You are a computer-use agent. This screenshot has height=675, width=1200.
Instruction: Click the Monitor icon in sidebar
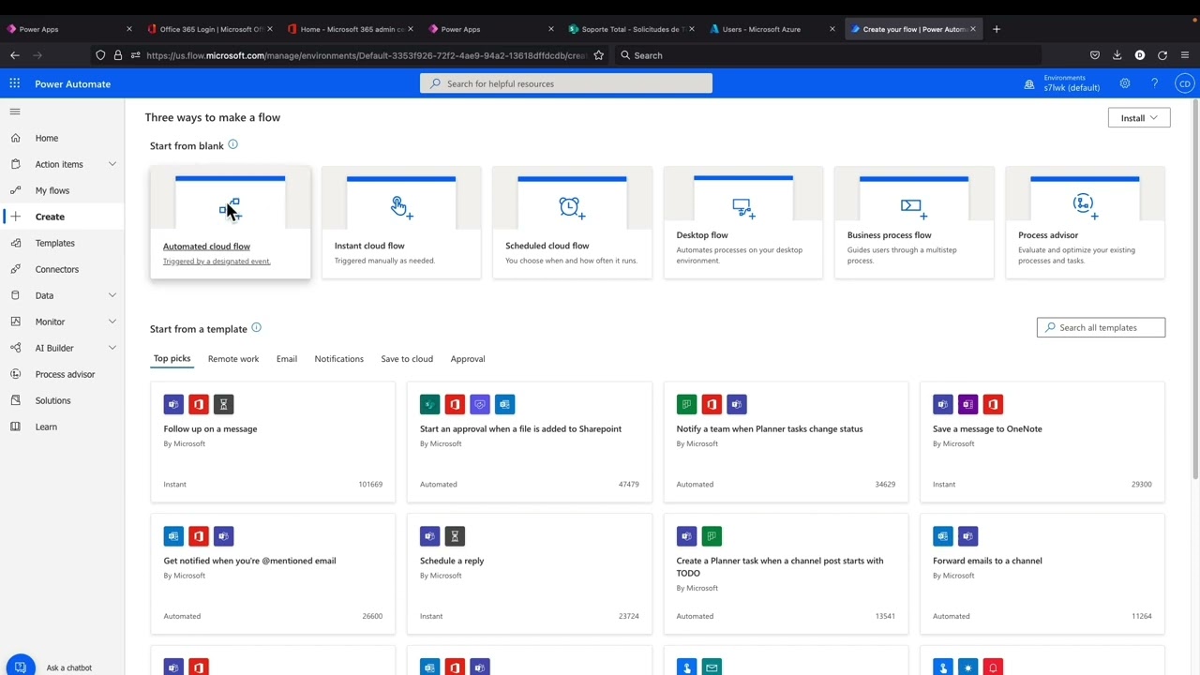coord(15,322)
